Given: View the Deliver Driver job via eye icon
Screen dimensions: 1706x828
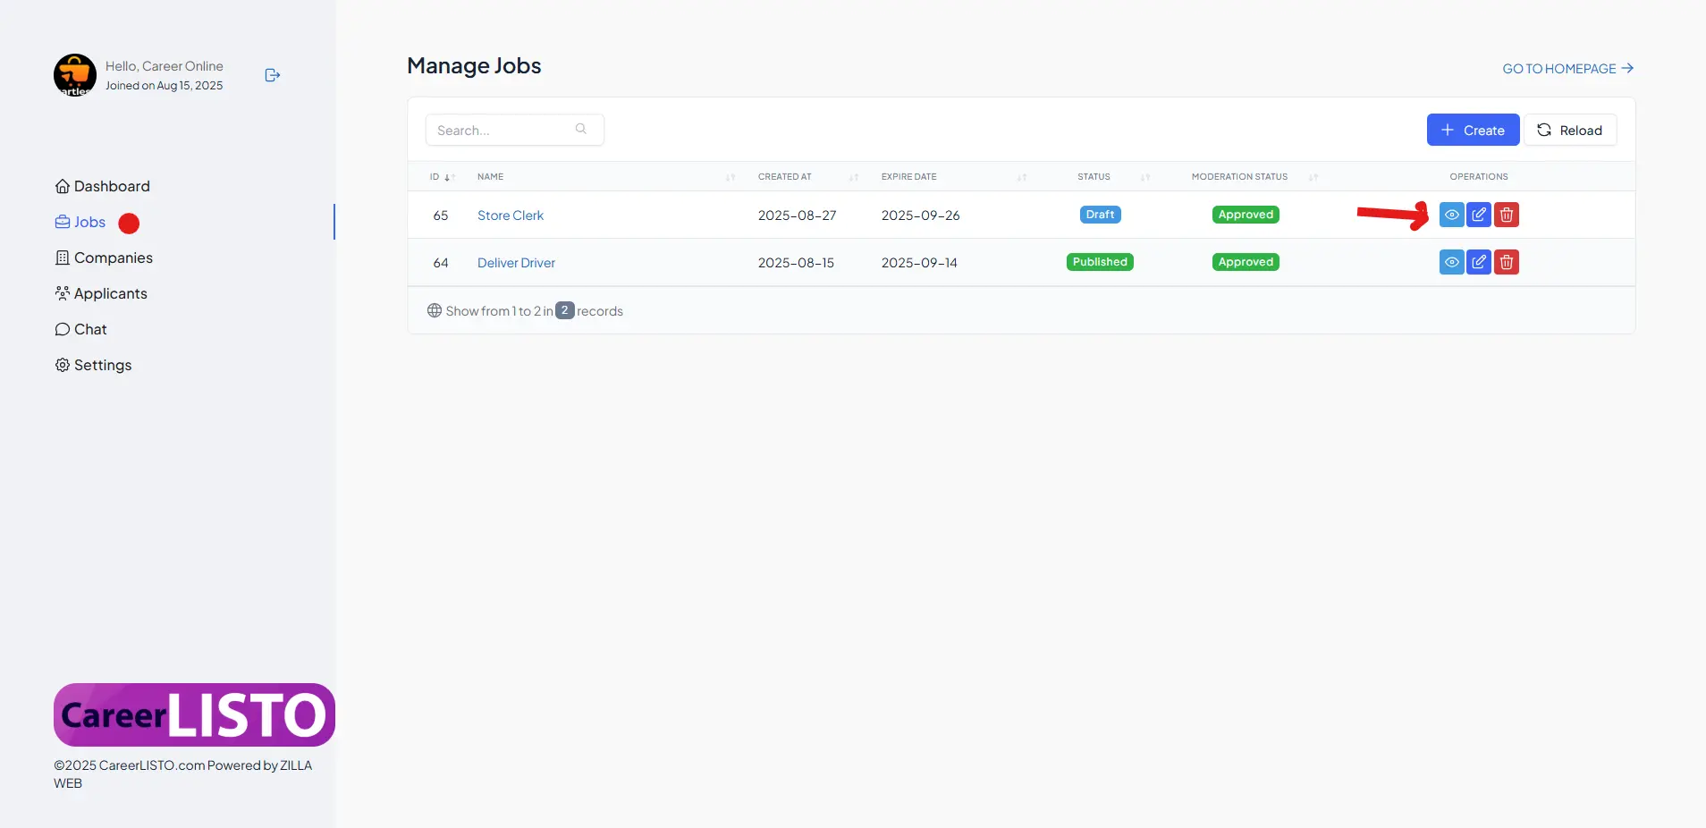Looking at the screenshot, I should [1451, 262].
